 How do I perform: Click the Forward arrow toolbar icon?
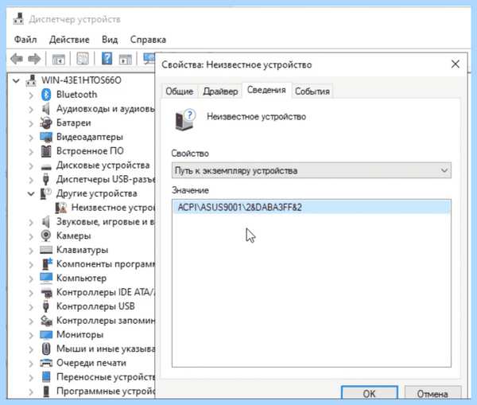34,58
